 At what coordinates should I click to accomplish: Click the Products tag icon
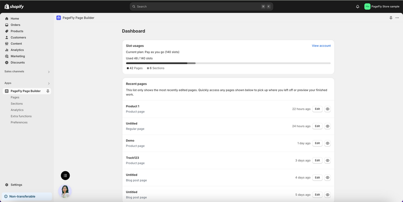click(x=7, y=31)
